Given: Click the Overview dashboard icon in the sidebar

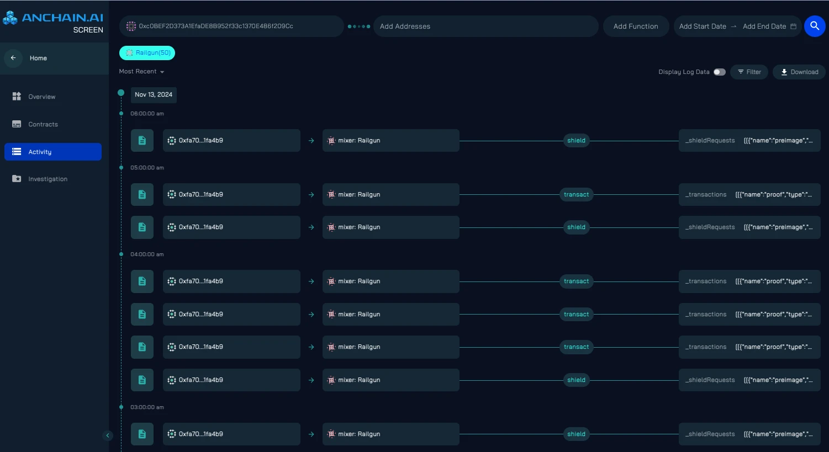Looking at the screenshot, I should coord(17,97).
